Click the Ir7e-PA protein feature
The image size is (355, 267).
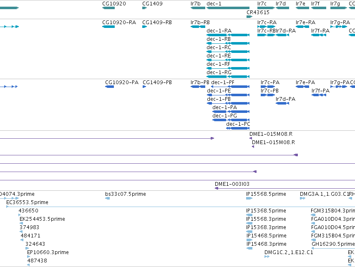pos(302,87)
